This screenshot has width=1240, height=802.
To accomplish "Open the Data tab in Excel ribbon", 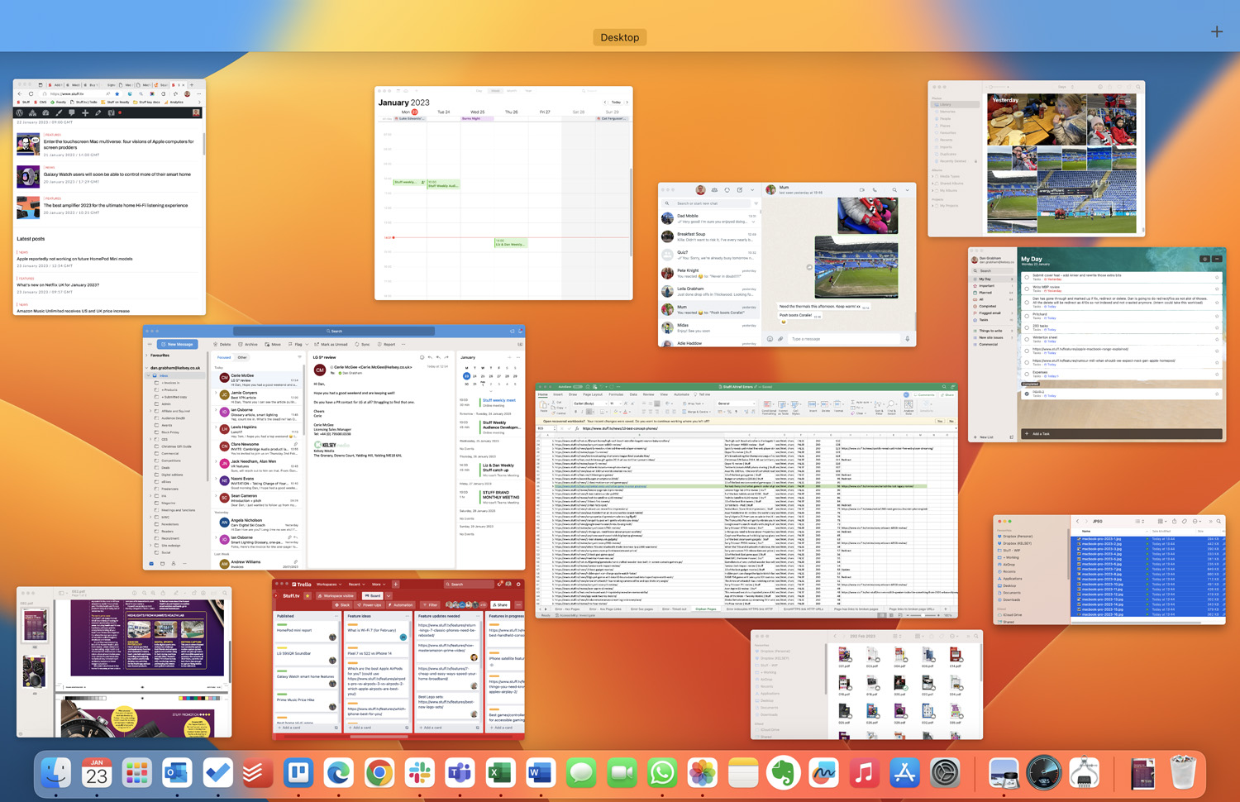I will coord(633,394).
